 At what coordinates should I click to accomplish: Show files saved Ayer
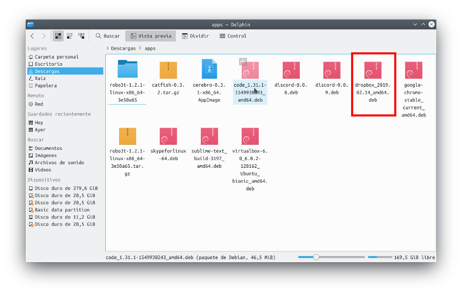[65, 130]
